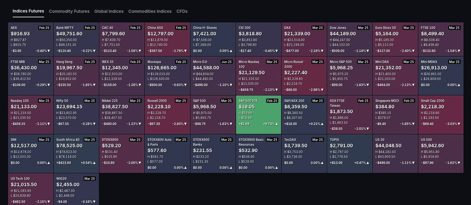The image size is (471, 205).
Task: Select the Indices Futures tab
Action: [x=28, y=11]
